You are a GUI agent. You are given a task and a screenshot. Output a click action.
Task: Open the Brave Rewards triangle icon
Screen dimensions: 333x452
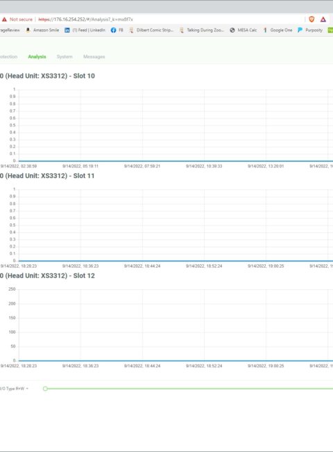[x=323, y=19]
